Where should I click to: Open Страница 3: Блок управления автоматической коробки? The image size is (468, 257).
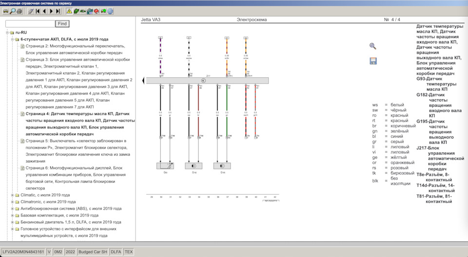pyautogui.click(x=79, y=83)
